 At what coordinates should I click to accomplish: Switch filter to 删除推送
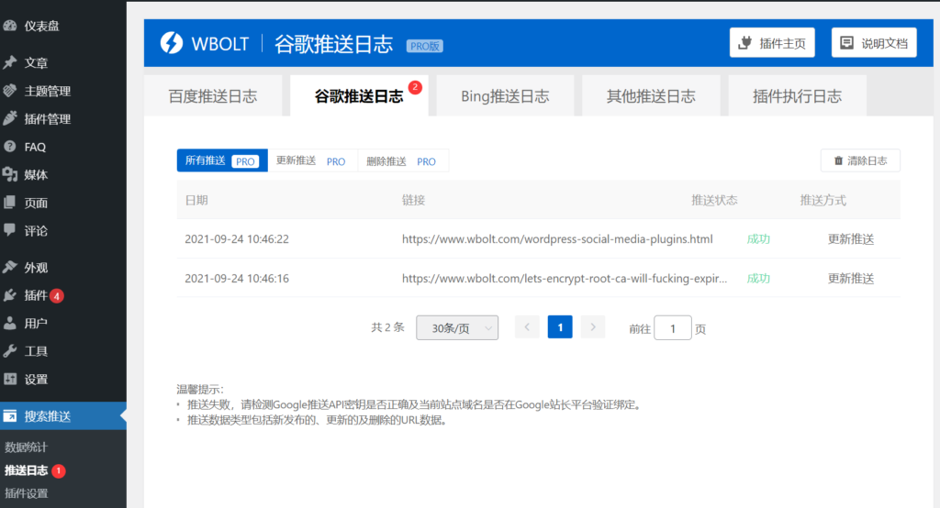tap(401, 160)
